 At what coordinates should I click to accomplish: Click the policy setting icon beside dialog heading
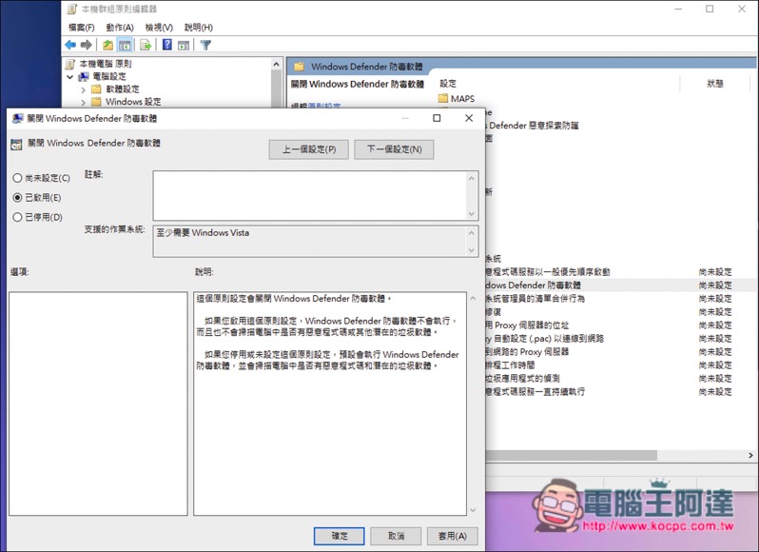coord(16,144)
